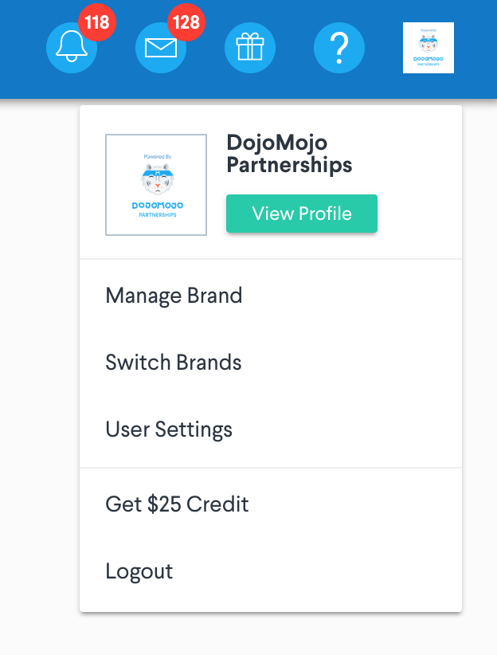Viewport: 497px width, 655px height.
Task: Open the question mark help icon
Action: pos(339,48)
